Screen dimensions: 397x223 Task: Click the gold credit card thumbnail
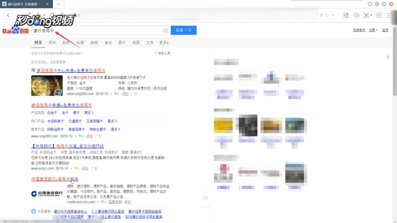tap(47, 85)
